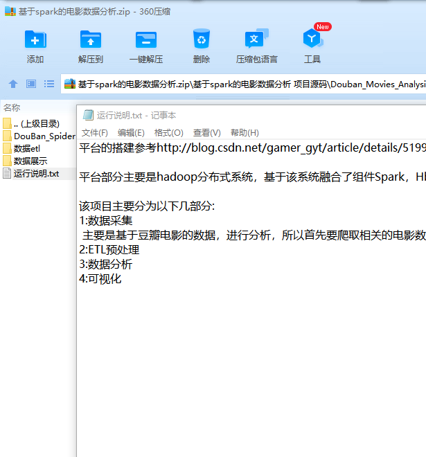Select the DouBan_Spider folder icon
The height and width of the screenshot is (457, 426).
click(8, 136)
